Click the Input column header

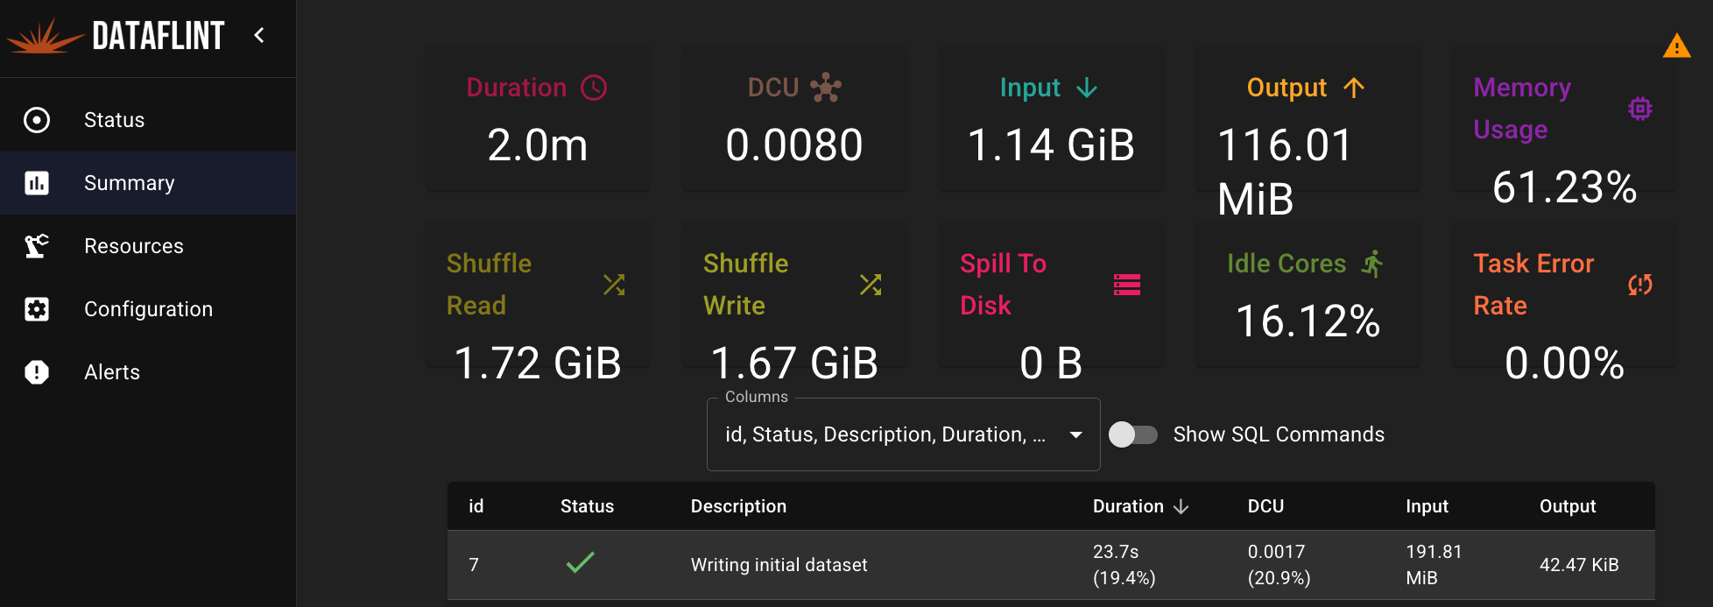point(1427,506)
